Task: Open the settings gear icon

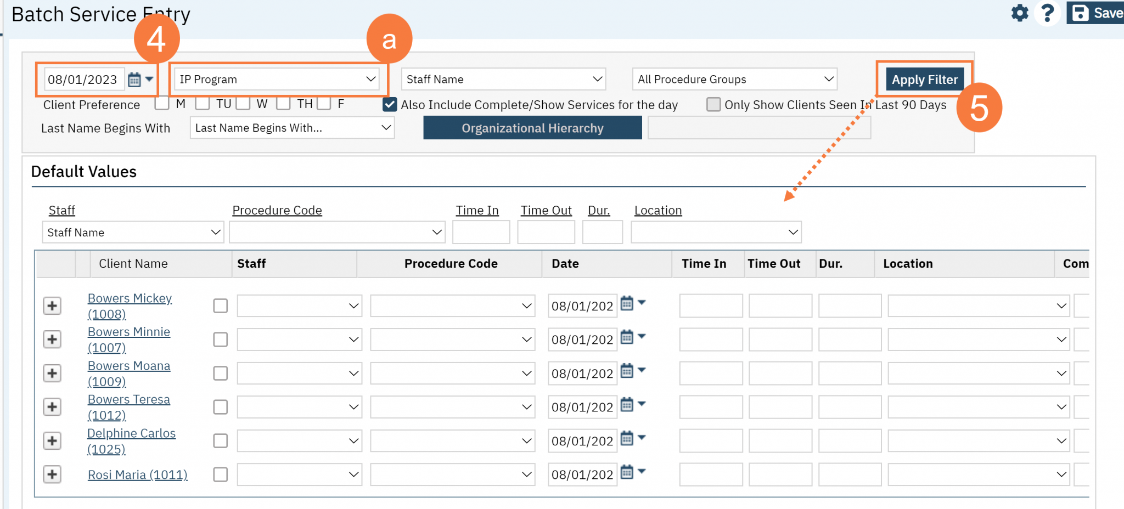Action: click(x=1019, y=13)
